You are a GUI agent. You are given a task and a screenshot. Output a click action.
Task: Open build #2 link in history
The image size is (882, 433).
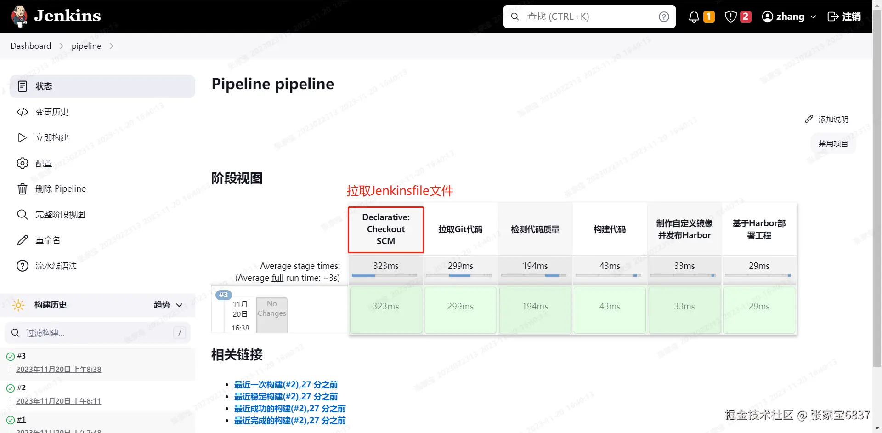click(21, 388)
